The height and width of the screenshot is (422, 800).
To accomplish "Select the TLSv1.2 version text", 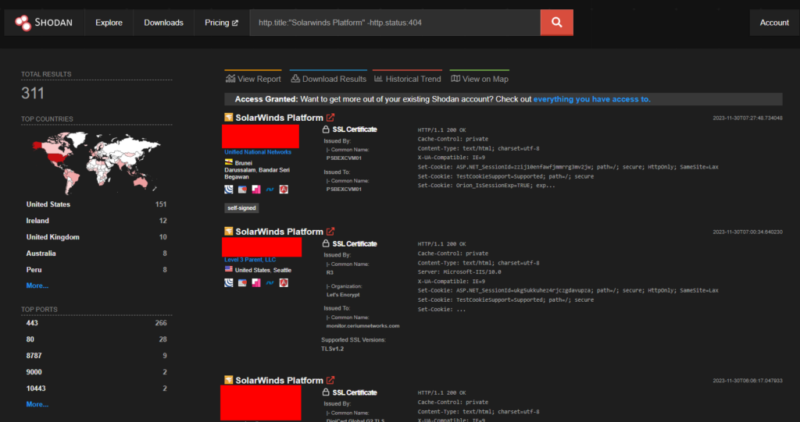I will [x=333, y=349].
